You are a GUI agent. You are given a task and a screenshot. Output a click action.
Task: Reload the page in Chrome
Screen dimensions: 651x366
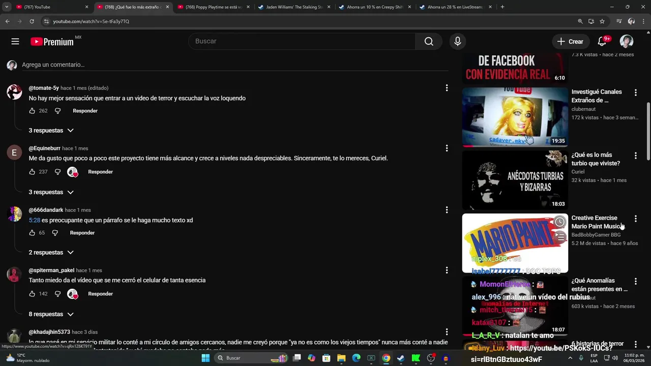coord(32,21)
